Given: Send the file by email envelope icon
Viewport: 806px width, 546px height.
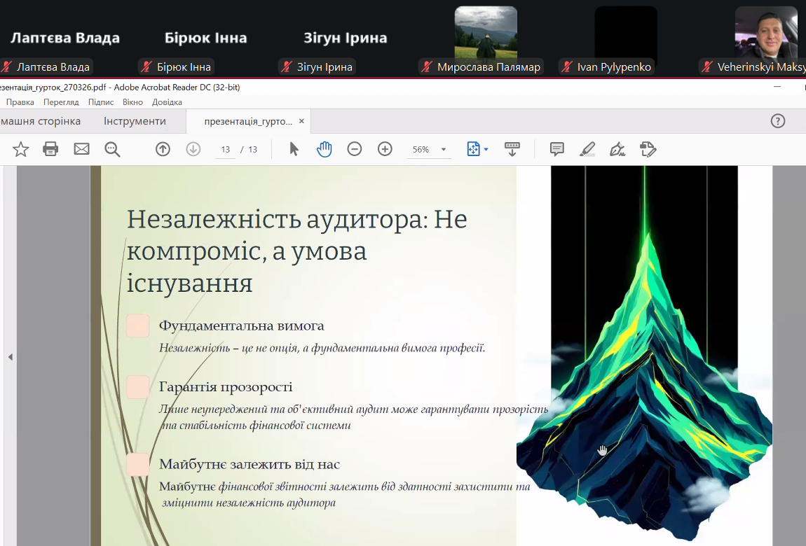Looking at the screenshot, I should pos(82,149).
